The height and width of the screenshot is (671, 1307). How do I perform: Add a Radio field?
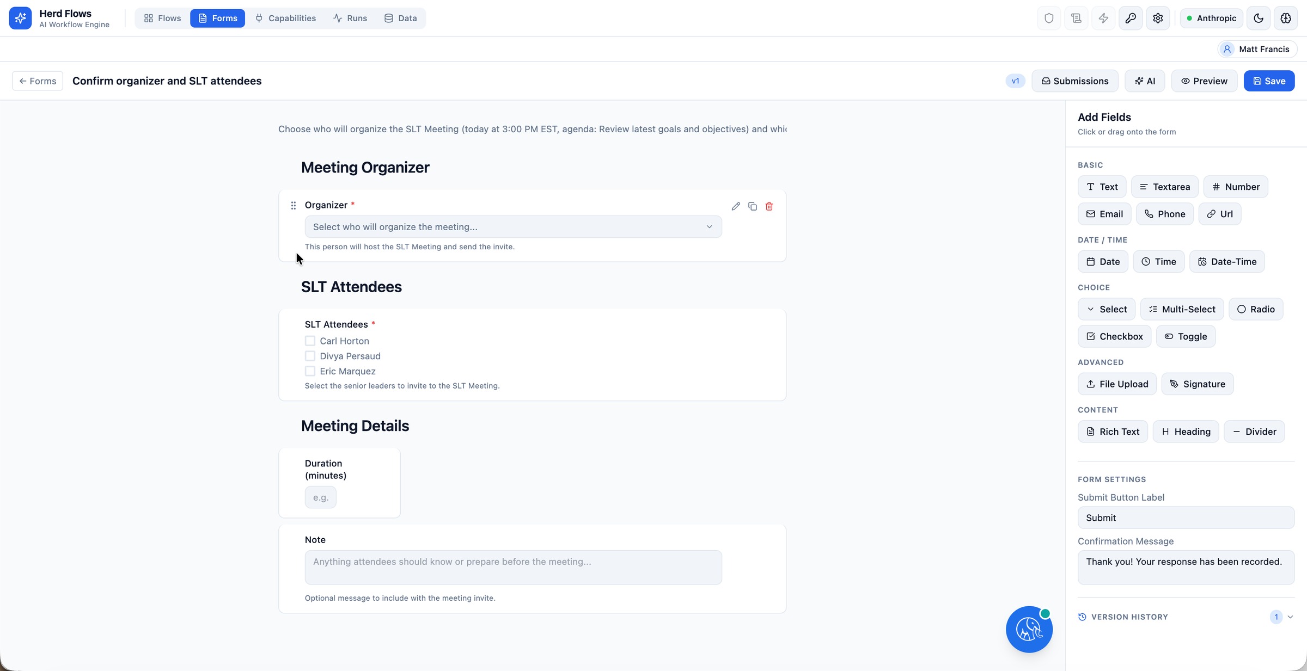pos(1256,310)
